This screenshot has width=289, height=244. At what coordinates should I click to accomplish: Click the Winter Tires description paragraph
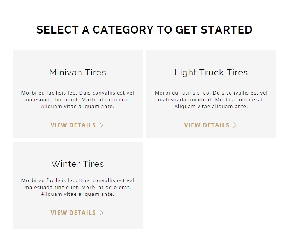coord(78,188)
